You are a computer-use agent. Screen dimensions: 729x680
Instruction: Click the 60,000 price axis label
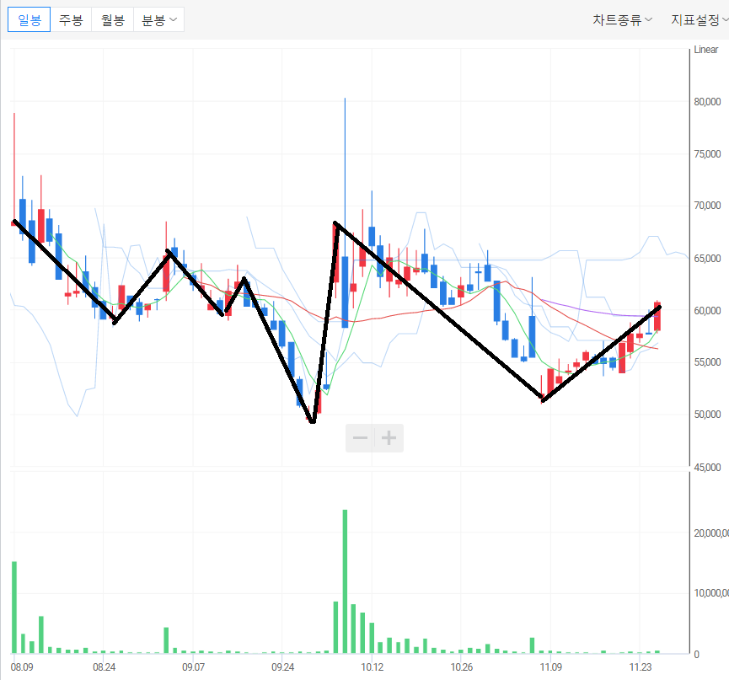click(x=707, y=310)
